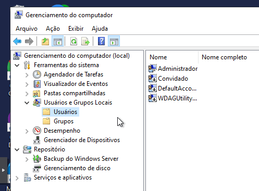Open the Exibir menu
Image resolution: width=259 pixels, height=191 pixels.
click(76, 29)
